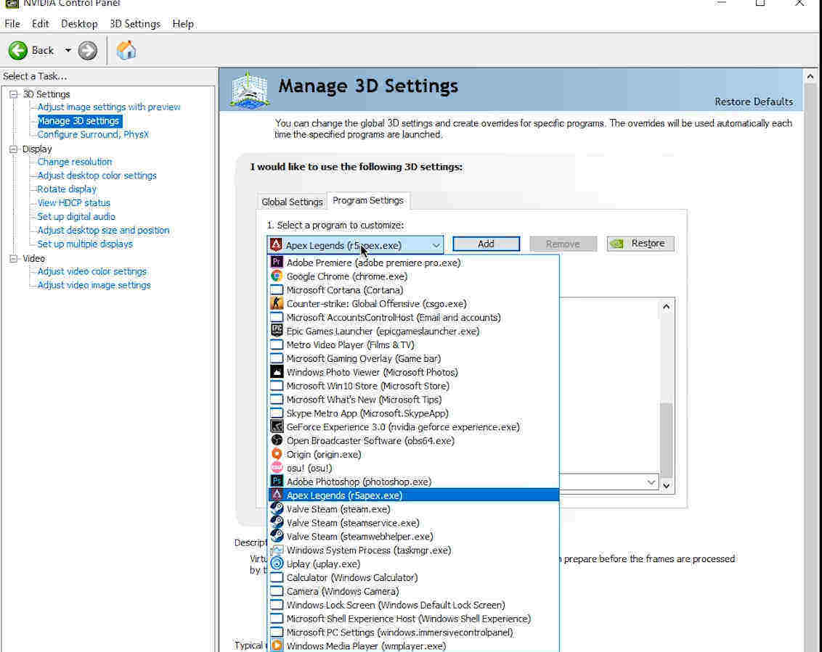Open the Desktop menu
This screenshot has height=652, width=822.
click(79, 24)
